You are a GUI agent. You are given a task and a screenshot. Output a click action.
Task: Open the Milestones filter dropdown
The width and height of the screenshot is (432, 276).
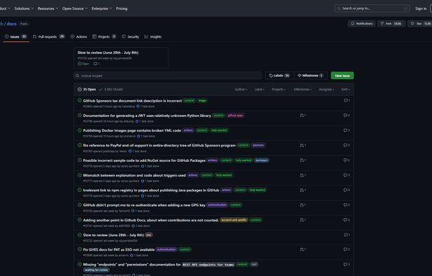pos(303,90)
